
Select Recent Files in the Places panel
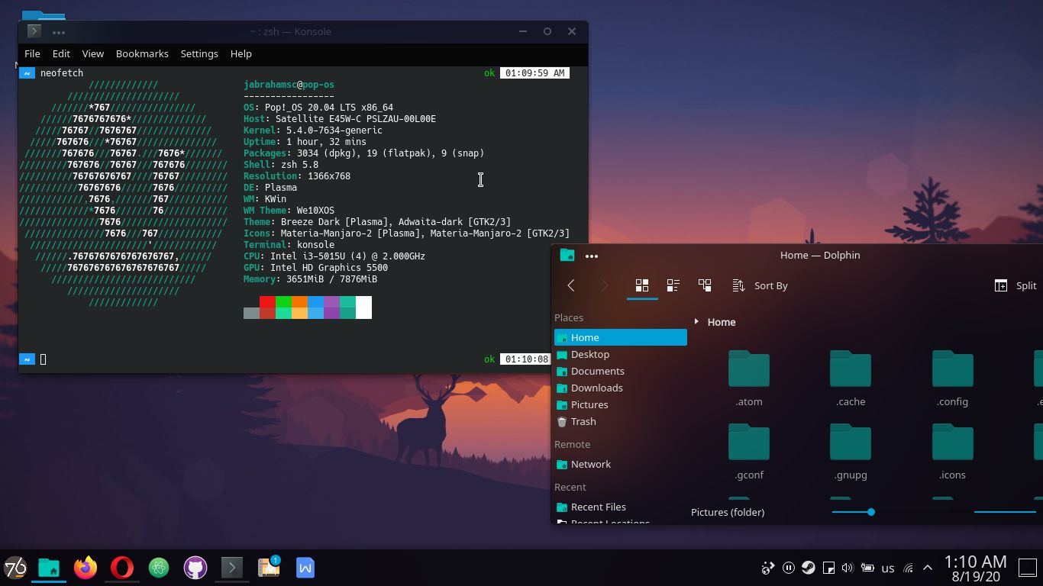pos(598,507)
